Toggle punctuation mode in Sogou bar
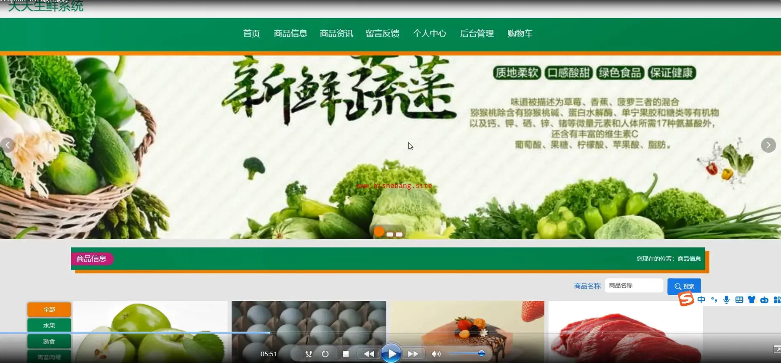Viewport: 781px width, 363px height. pyautogui.click(x=714, y=300)
